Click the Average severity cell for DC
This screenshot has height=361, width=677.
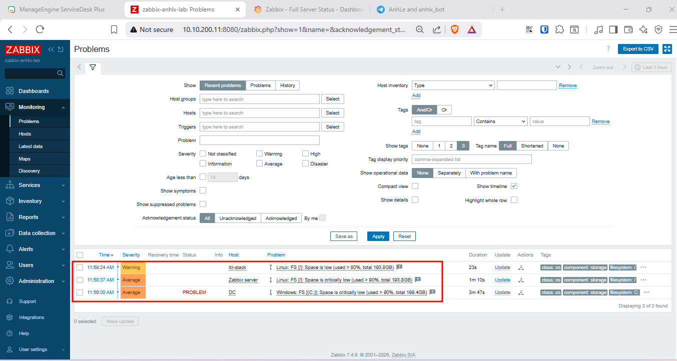tap(133, 292)
